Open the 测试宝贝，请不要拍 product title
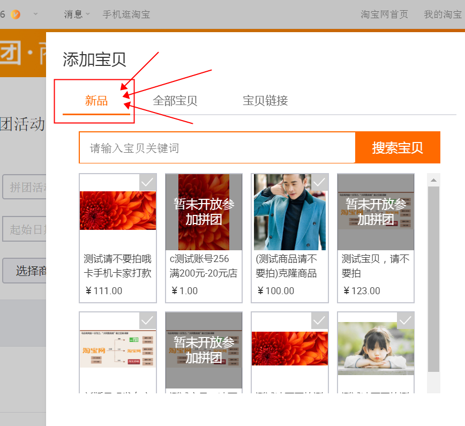The height and width of the screenshot is (426, 465). (x=375, y=266)
